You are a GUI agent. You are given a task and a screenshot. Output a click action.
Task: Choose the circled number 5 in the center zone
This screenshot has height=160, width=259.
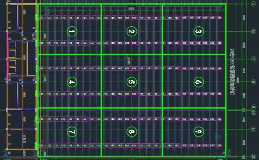point(132,82)
